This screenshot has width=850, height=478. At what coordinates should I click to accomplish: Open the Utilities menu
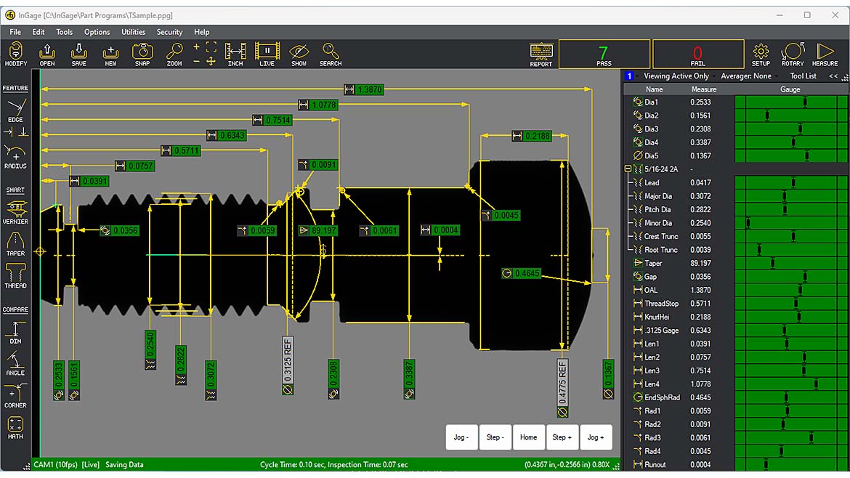[134, 32]
